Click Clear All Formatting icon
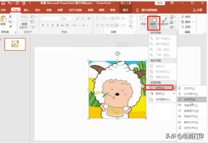 point(89,18)
